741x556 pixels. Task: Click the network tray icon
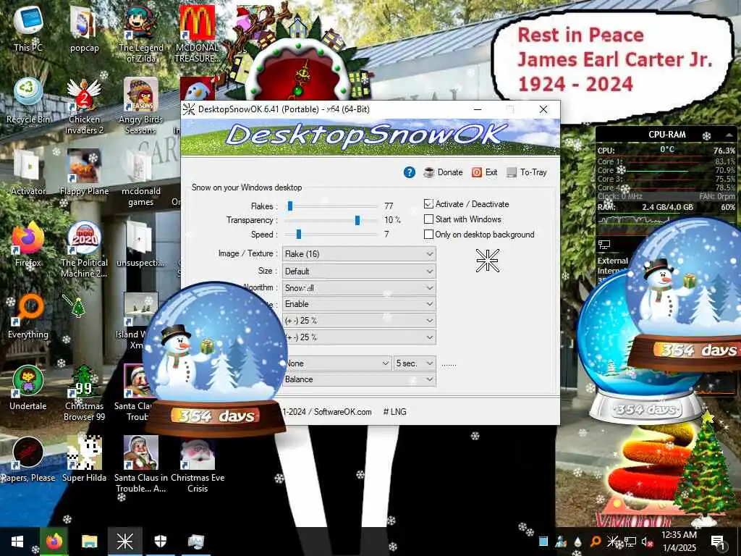point(630,542)
